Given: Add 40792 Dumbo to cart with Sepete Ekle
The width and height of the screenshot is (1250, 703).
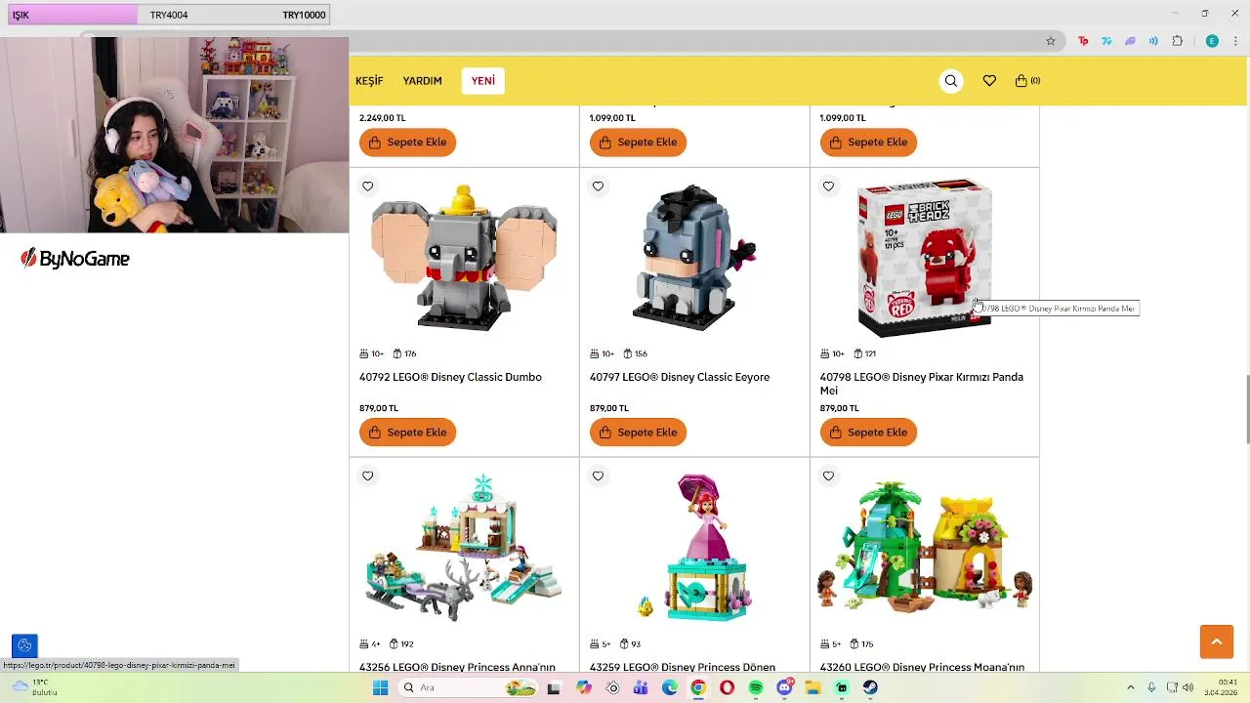Looking at the screenshot, I should click(407, 433).
